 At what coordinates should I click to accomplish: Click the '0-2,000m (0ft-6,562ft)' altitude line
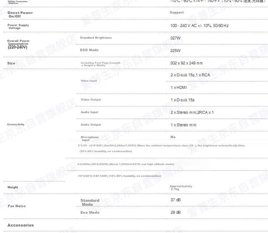point(126,164)
